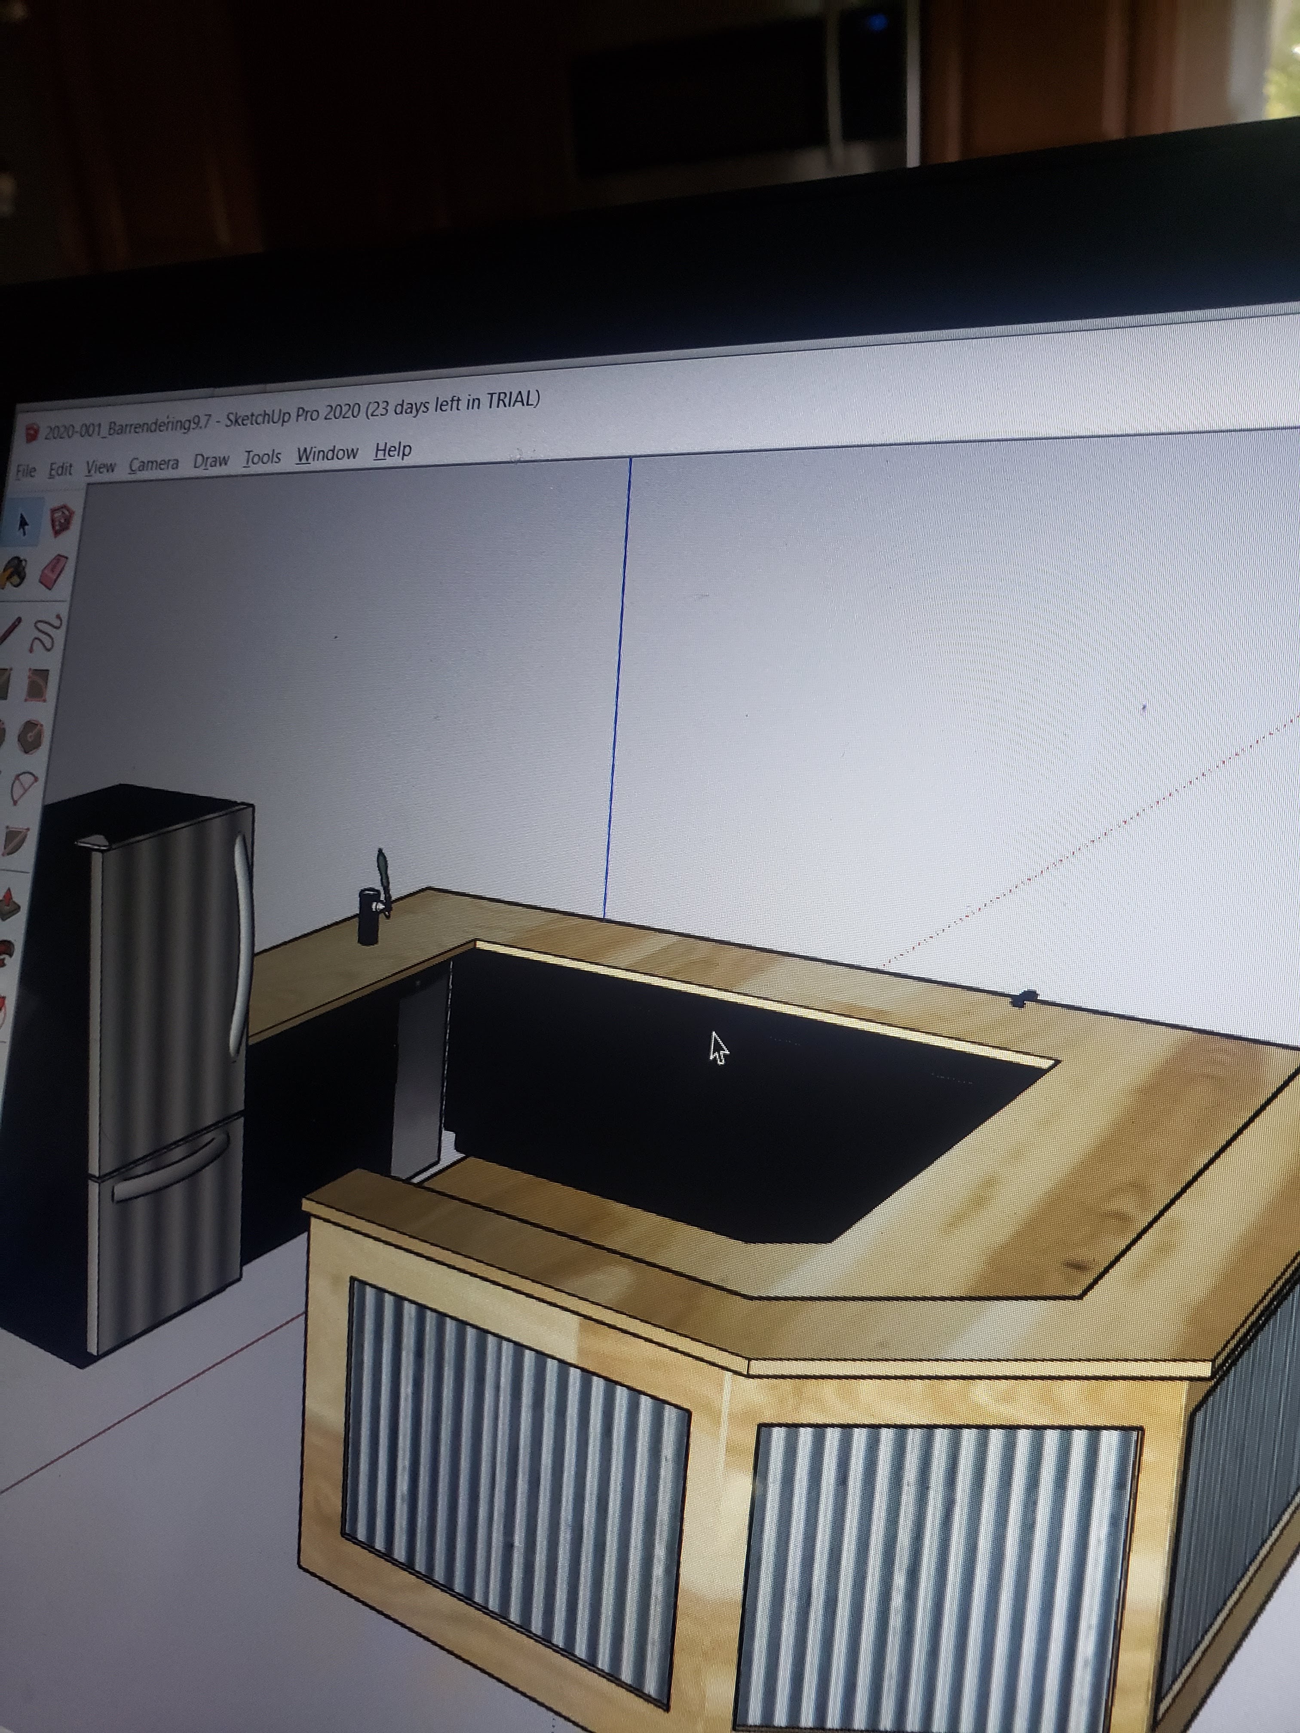Open the File menu
Screen dimensions: 1300x1733
click(26, 471)
